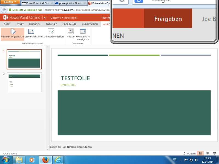Open the ENTWURF ribbon tab

[51, 24]
